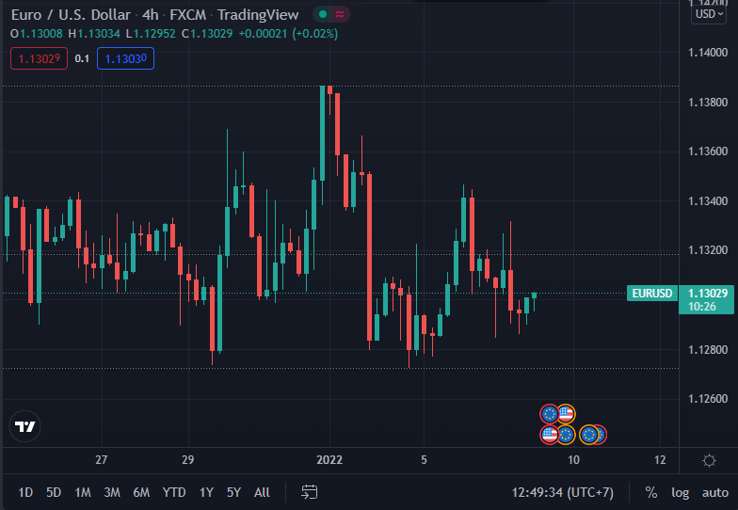Open chart settings gear icon
Screen dimensions: 738x510
(x=709, y=460)
